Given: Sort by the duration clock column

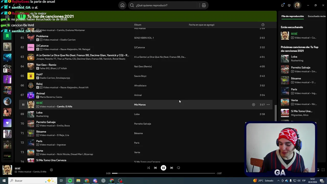Looking at the screenshot, I should click(263, 25).
